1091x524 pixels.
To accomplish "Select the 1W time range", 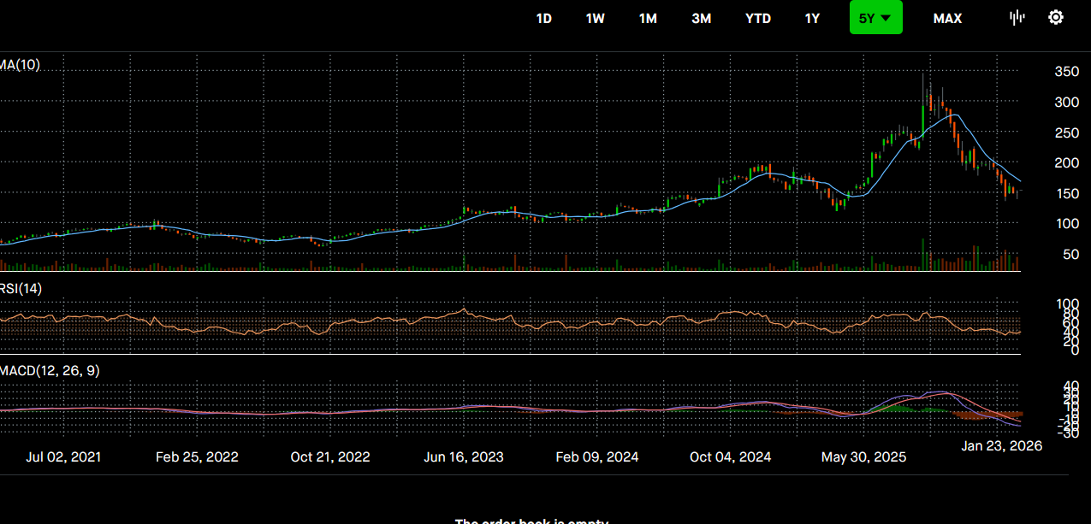I will [x=596, y=18].
